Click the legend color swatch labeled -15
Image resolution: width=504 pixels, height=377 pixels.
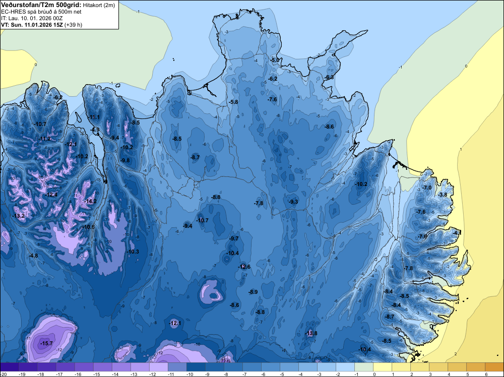coord(102,367)
